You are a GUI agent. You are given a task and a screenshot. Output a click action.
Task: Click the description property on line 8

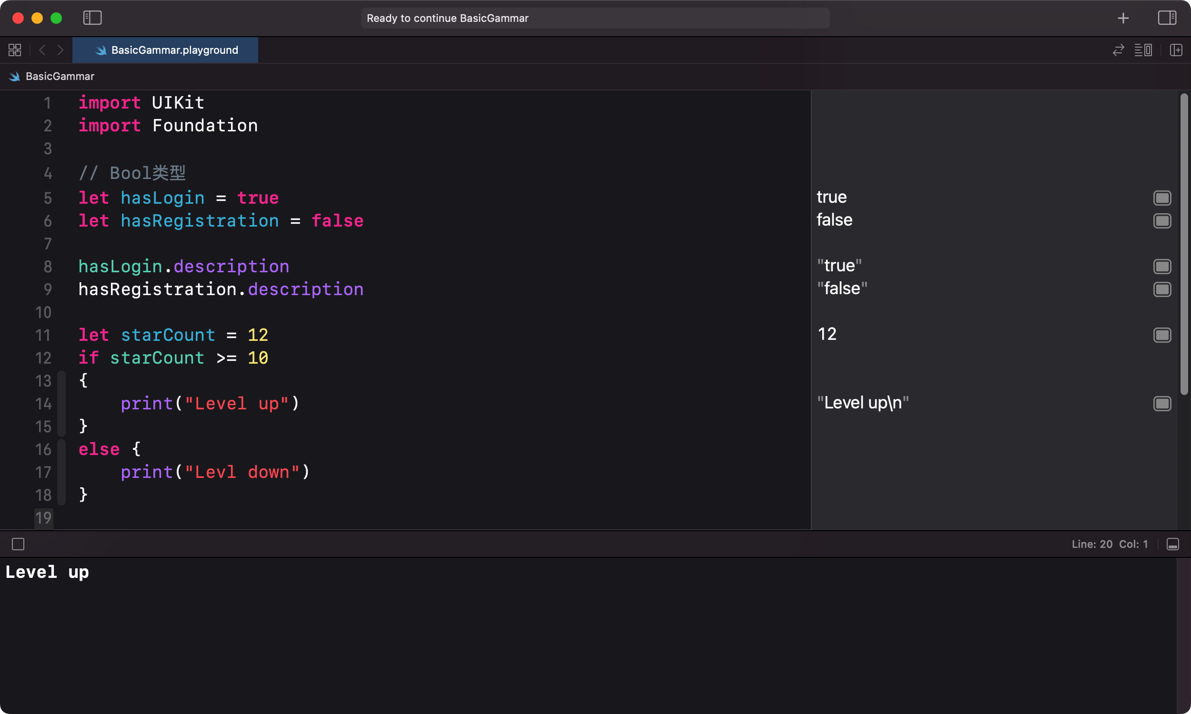(x=232, y=267)
